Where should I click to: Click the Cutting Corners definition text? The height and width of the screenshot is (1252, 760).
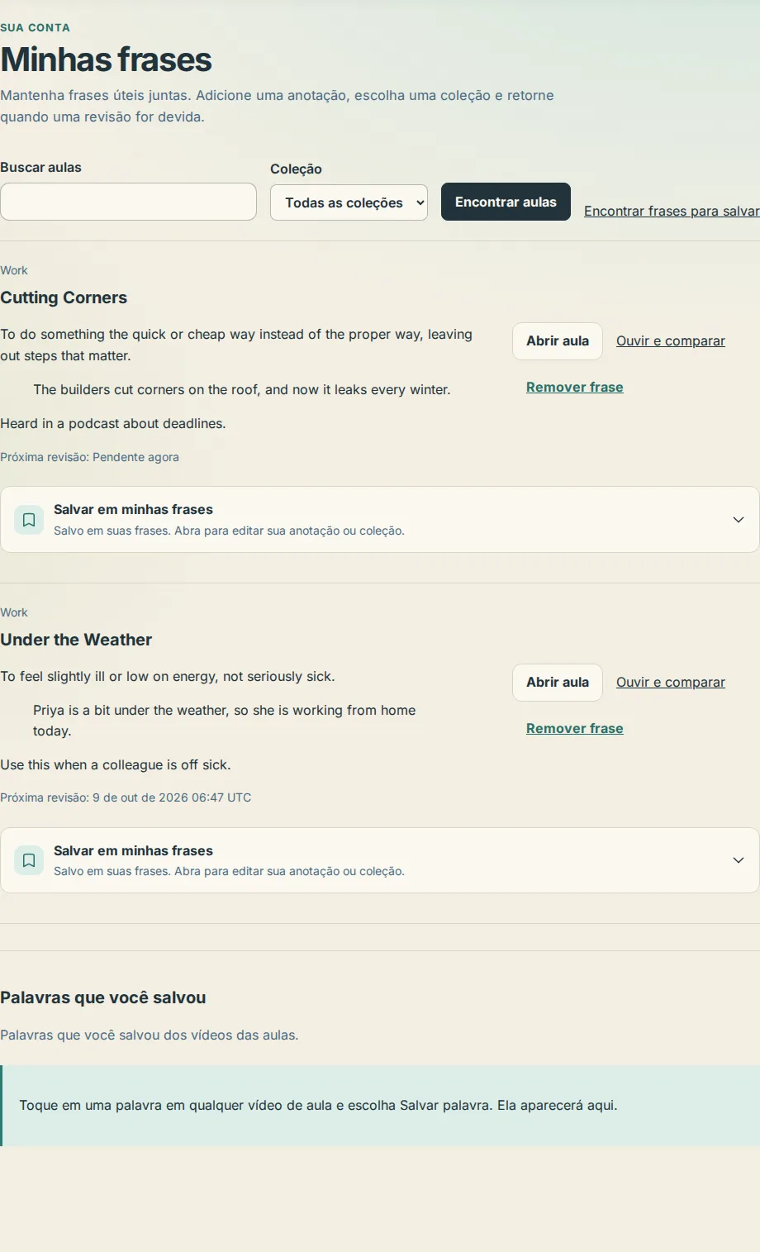(236, 345)
